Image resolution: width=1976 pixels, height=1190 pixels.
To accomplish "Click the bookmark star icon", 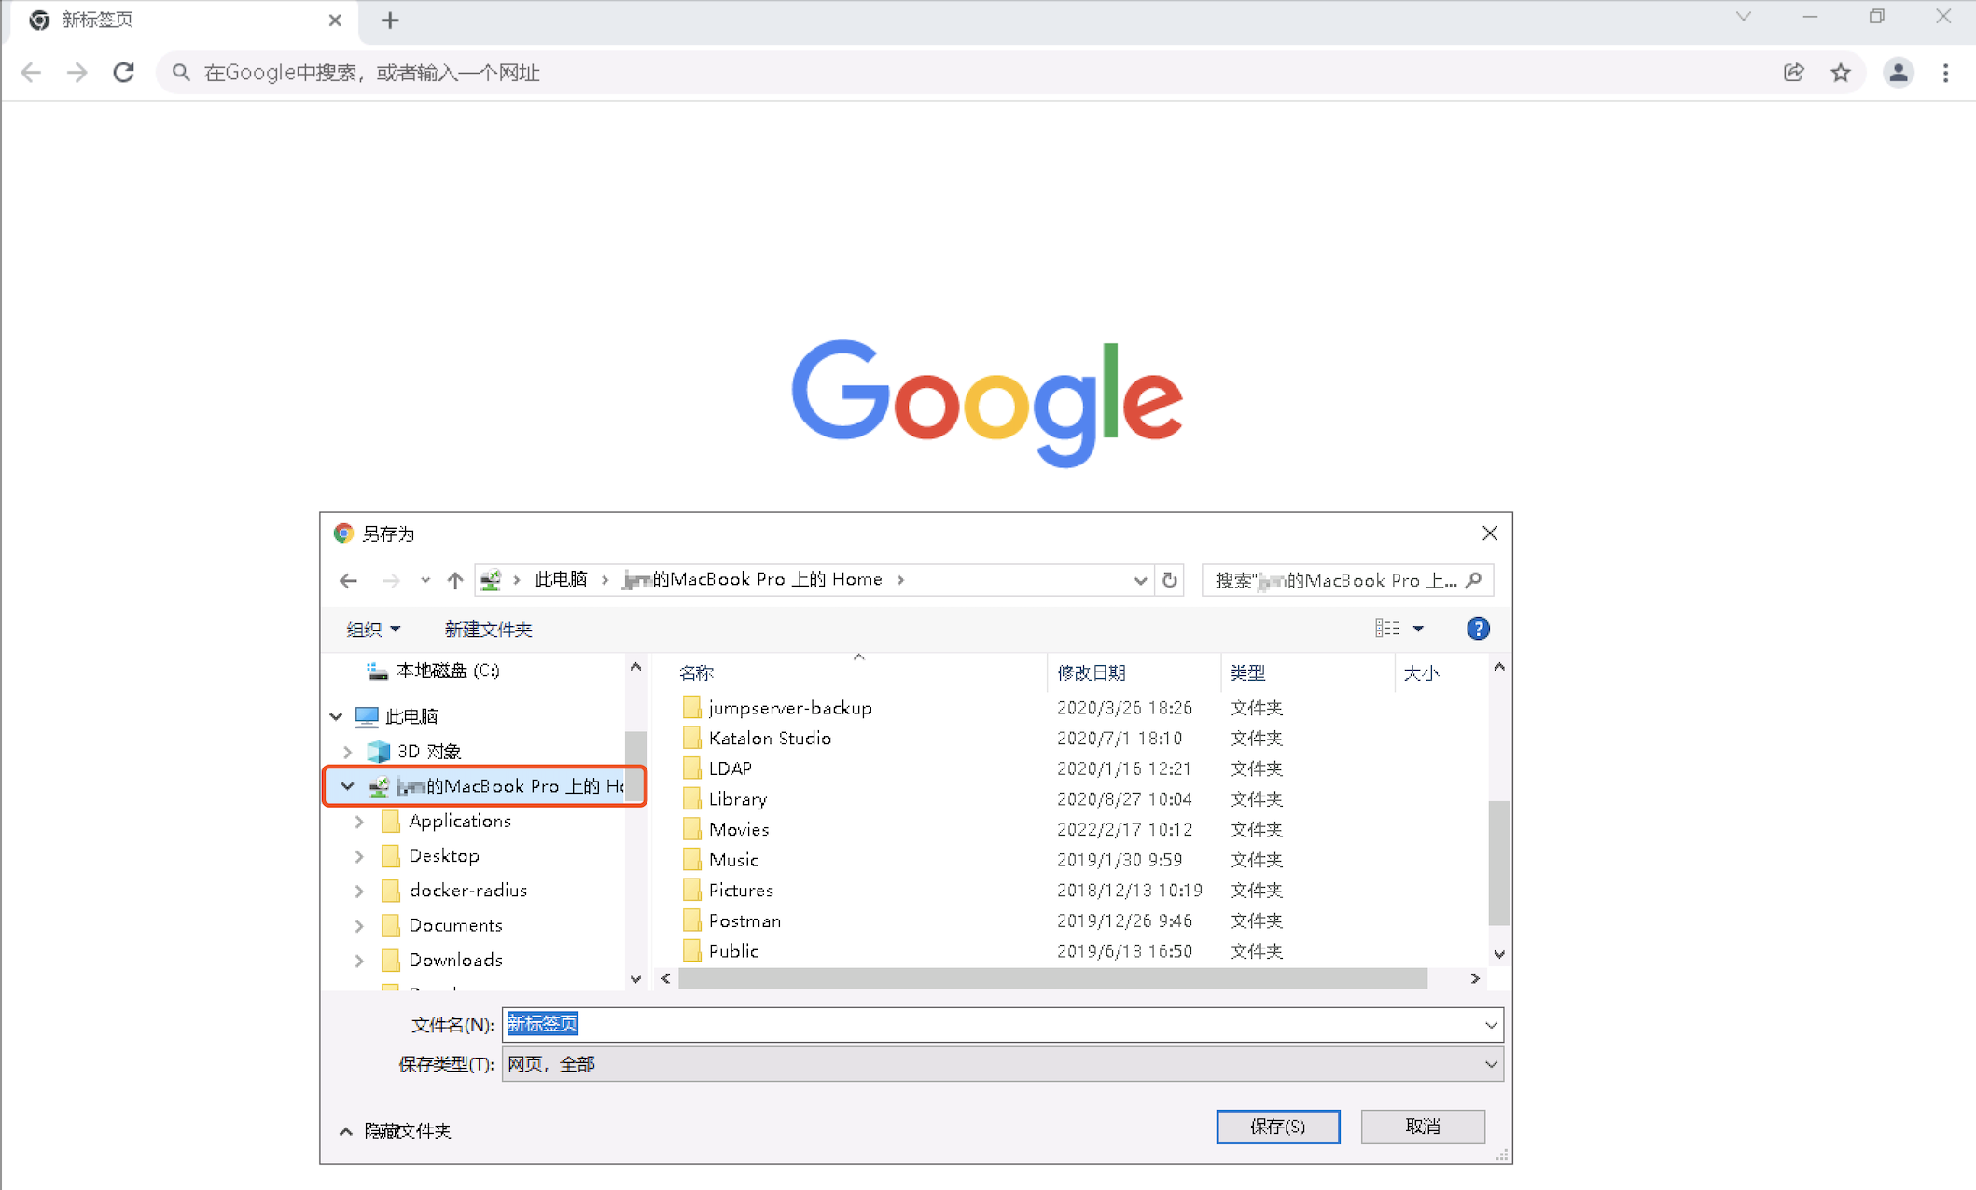I will point(1840,73).
